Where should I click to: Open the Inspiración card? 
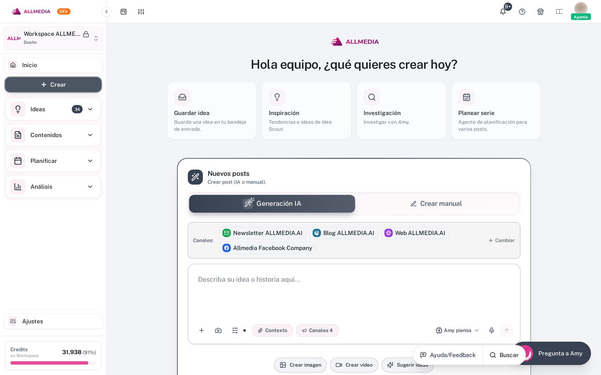307,111
